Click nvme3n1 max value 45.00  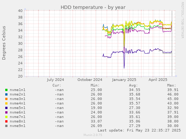pos(173,99)
